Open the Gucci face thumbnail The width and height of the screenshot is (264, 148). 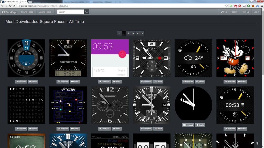pos(152,58)
